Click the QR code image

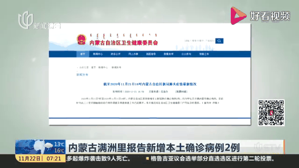pos(271,112)
